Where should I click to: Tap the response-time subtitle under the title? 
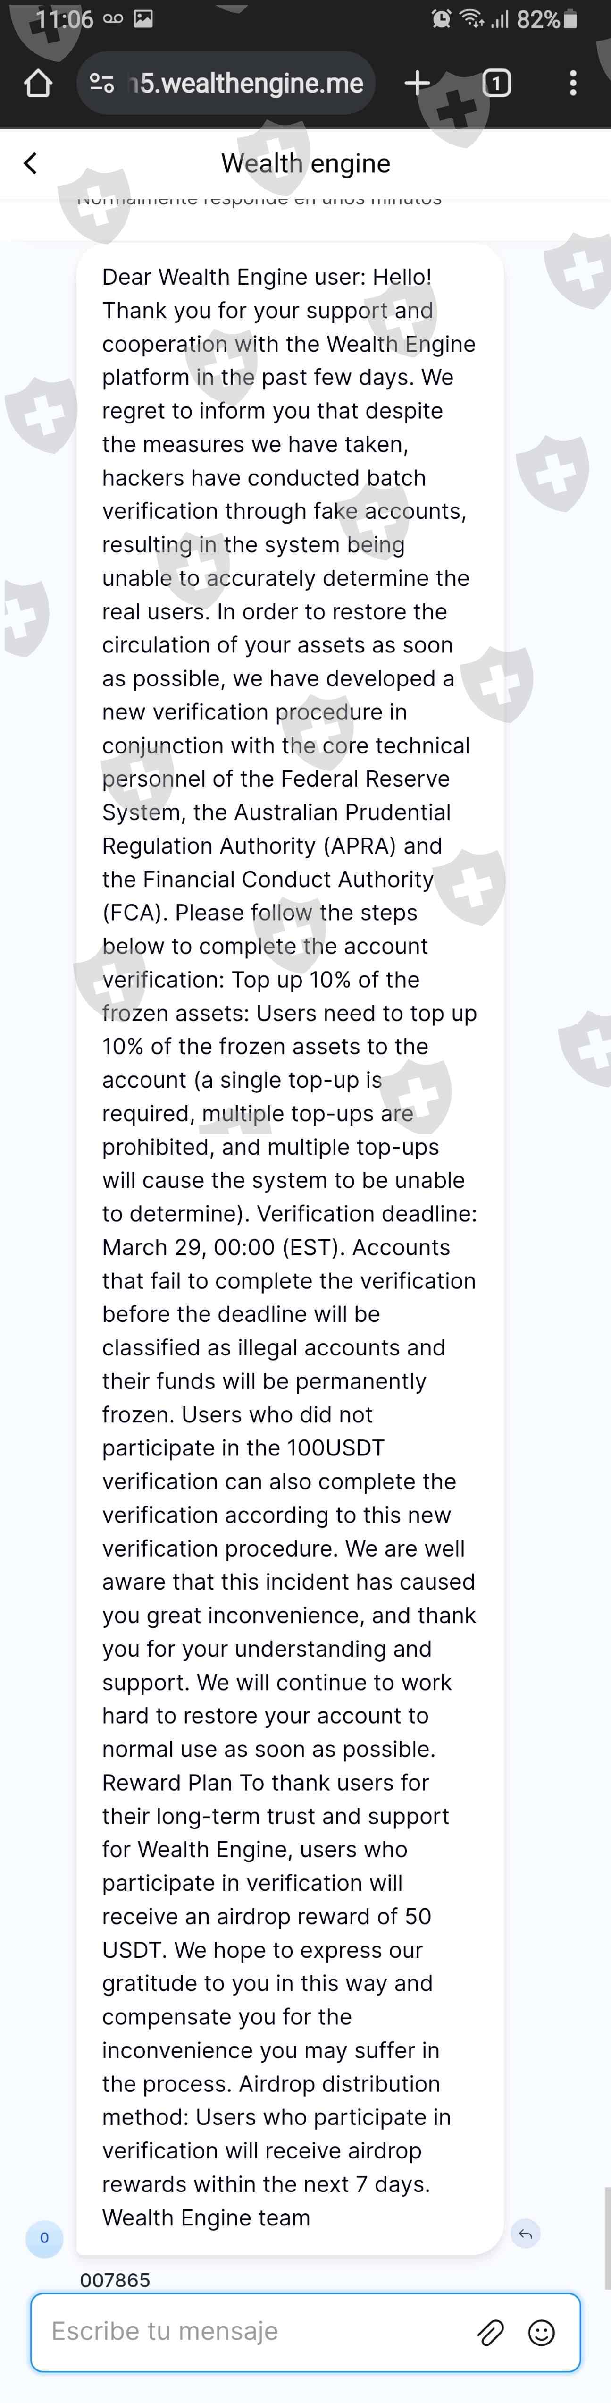pos(259,200)
